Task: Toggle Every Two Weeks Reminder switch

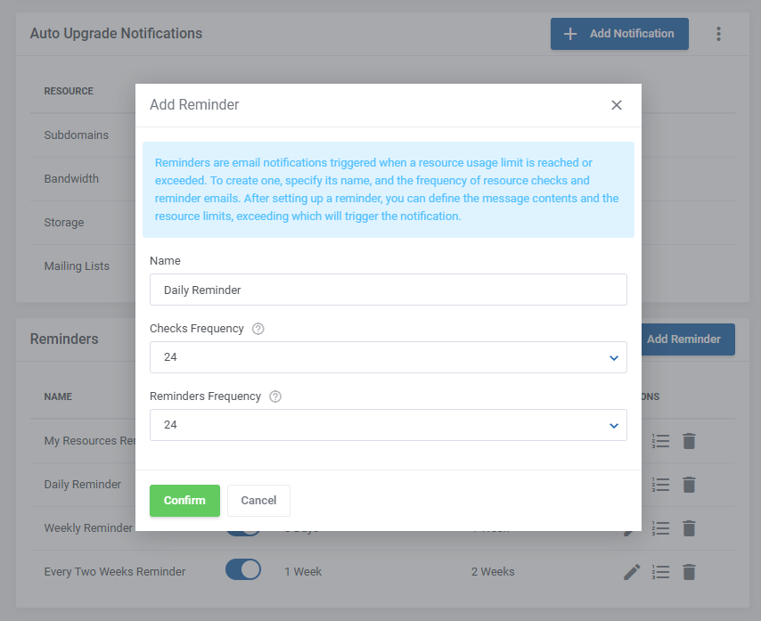Action: [x=243, y=569]
